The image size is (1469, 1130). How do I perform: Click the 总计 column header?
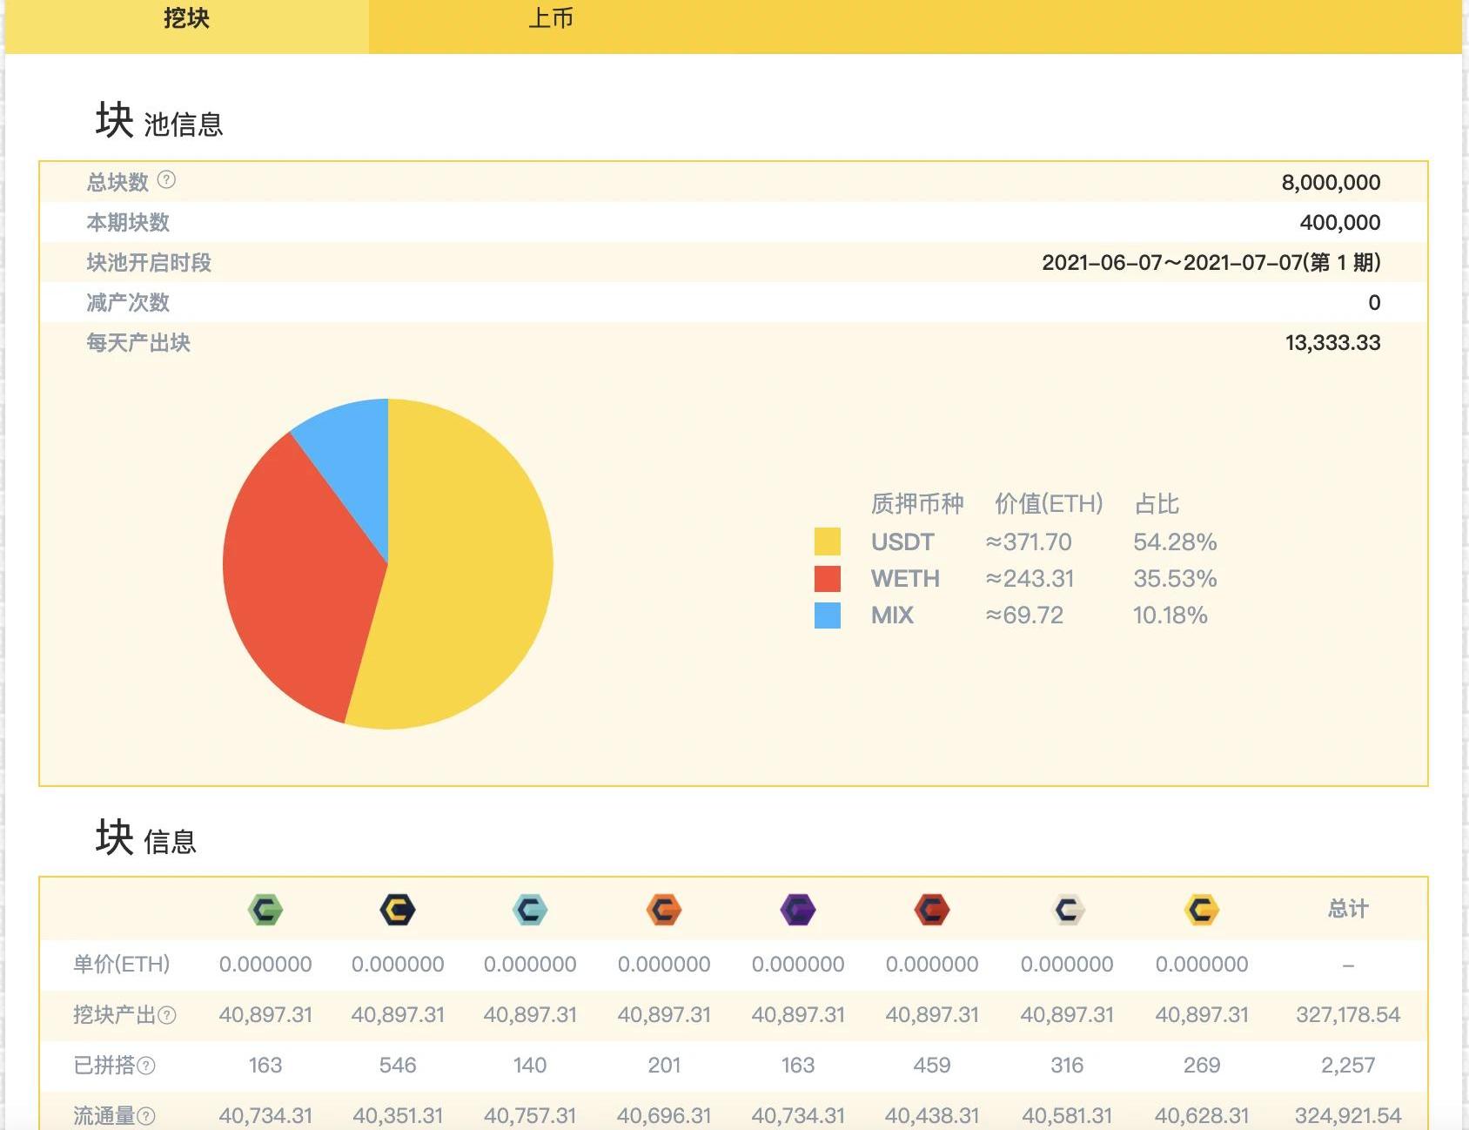[1347, 910]
